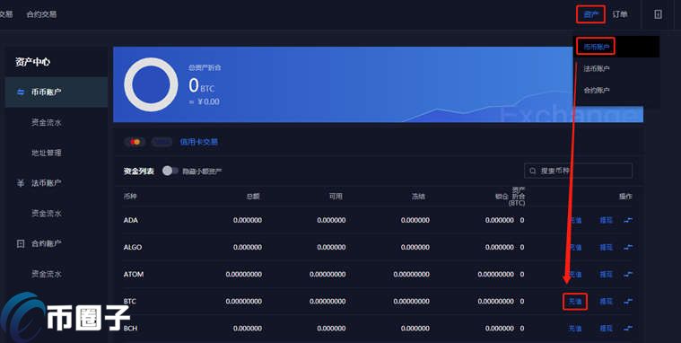Select 法币账户 from assets dropdown

tap(597, 68)
